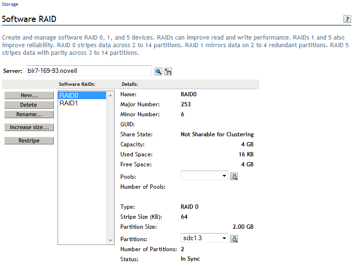Open the Pools details icon
This screenshot has height=275, width=353.
[234, 176]
